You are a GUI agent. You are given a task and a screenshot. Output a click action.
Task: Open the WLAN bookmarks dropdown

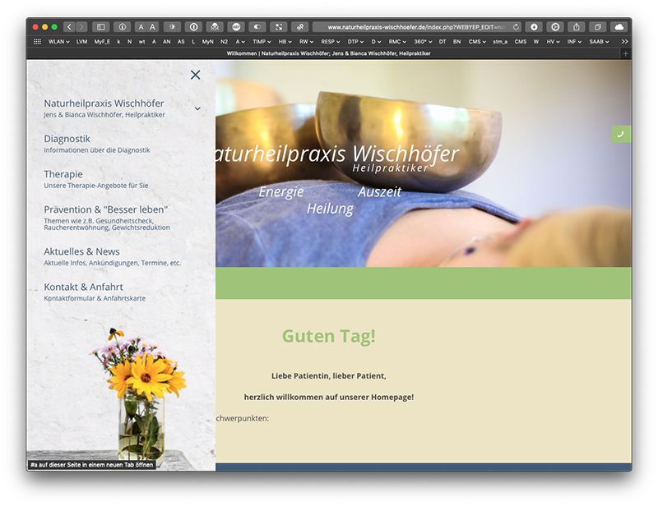(x=58, y=41)
